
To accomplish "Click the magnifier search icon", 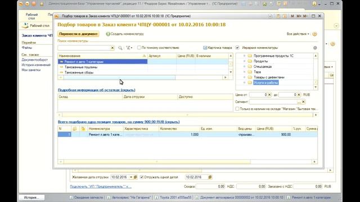I will [120, 48].
